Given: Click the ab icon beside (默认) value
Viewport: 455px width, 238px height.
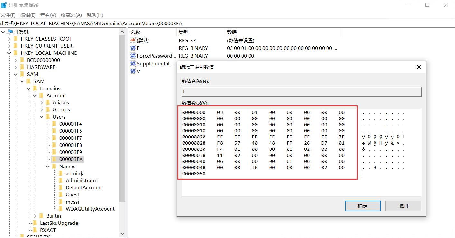Looking at the screenshot, I should click(x=132, y=40).
